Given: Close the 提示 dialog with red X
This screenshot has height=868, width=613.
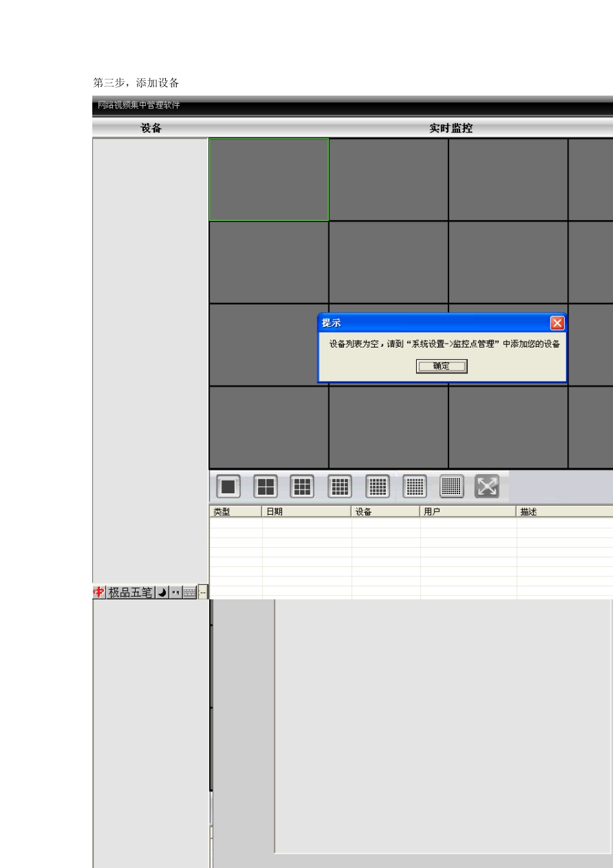Looking at the screenshot, I should click(558, 323).
